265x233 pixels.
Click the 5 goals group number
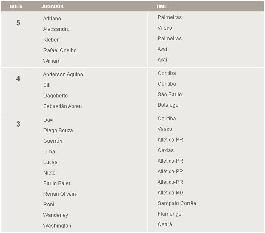pos(18,23)
